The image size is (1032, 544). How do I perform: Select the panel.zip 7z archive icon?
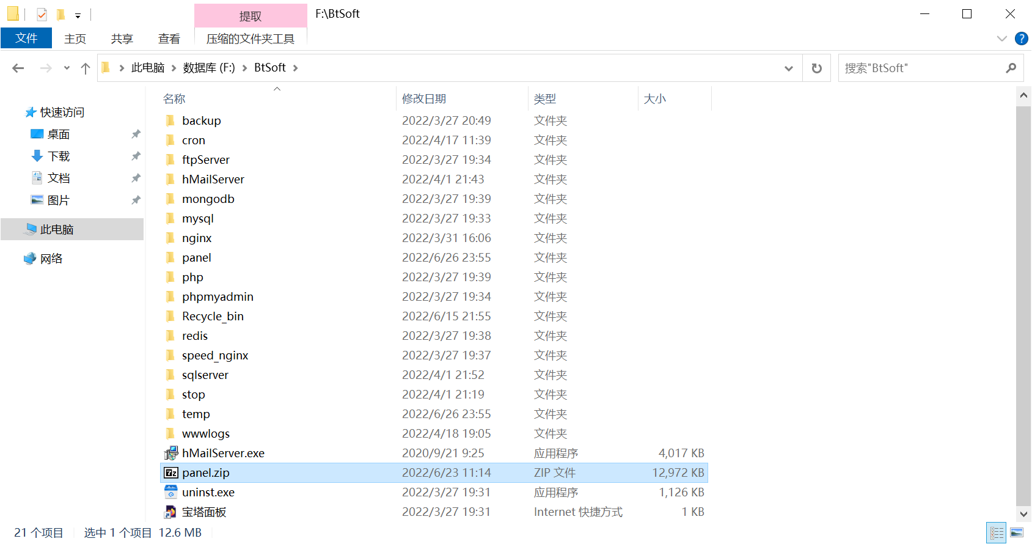(171, 472)
